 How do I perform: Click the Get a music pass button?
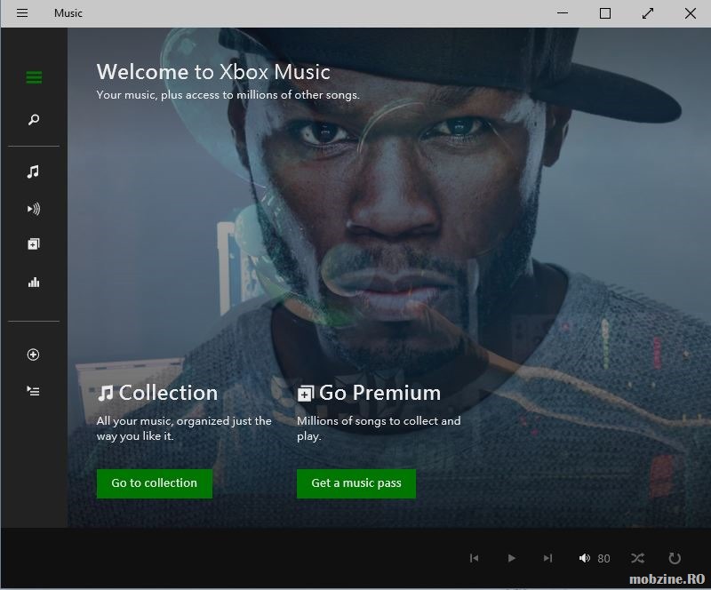[355, 483]
